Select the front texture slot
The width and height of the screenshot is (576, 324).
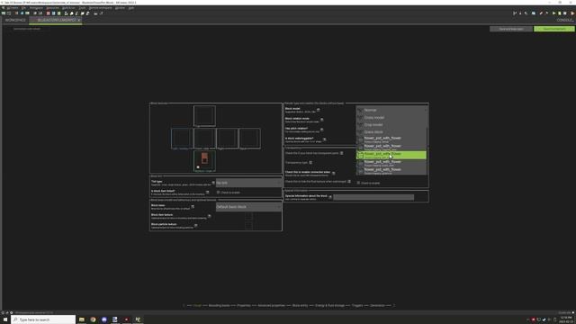tap(204, 138)
